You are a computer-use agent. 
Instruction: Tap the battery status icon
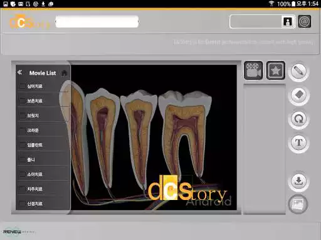click(x=293, y=4)
